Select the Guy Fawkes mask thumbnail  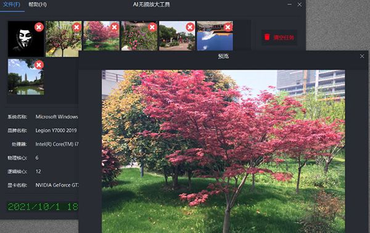coord(26,39)
